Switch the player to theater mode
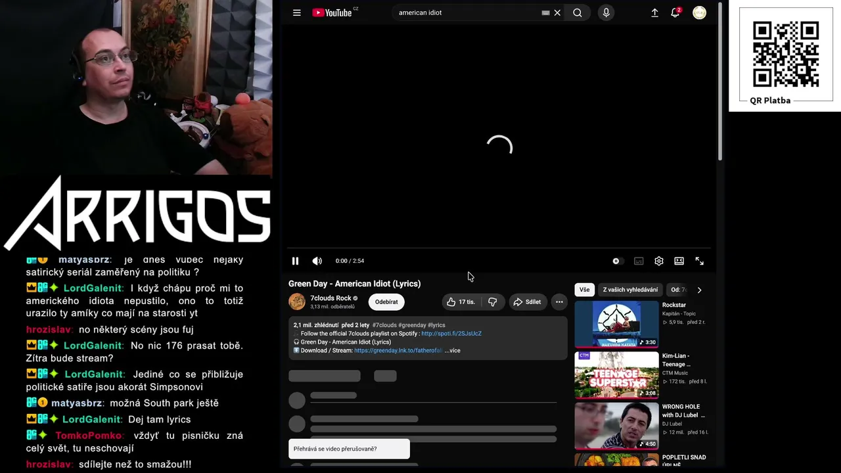This screenshot has height=473, width=841. (x=679, y=261)
